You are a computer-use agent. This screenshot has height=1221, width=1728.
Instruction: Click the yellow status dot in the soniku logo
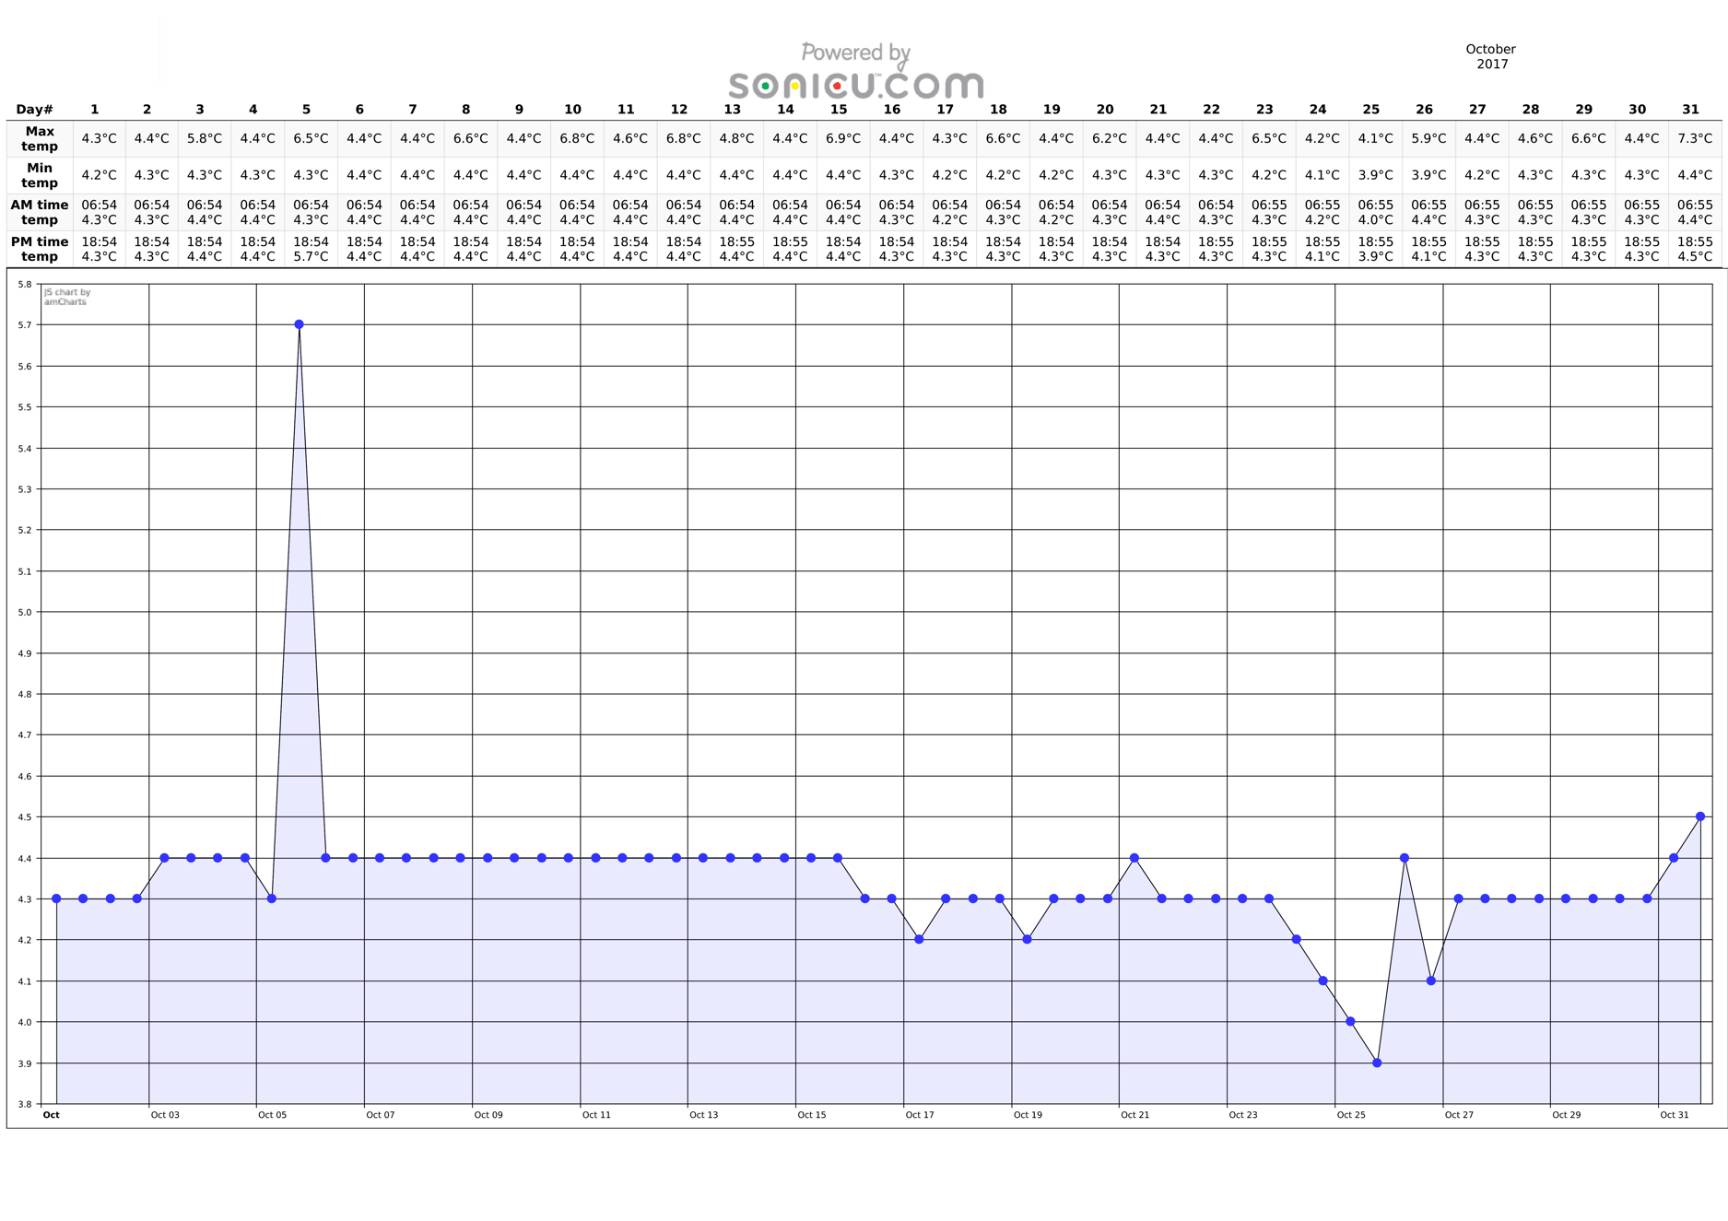(x=794, y=87)
